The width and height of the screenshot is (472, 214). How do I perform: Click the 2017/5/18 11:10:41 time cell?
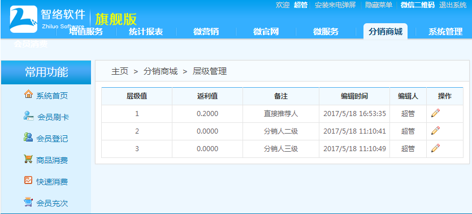pyautogui.click(x=354, y=131)
